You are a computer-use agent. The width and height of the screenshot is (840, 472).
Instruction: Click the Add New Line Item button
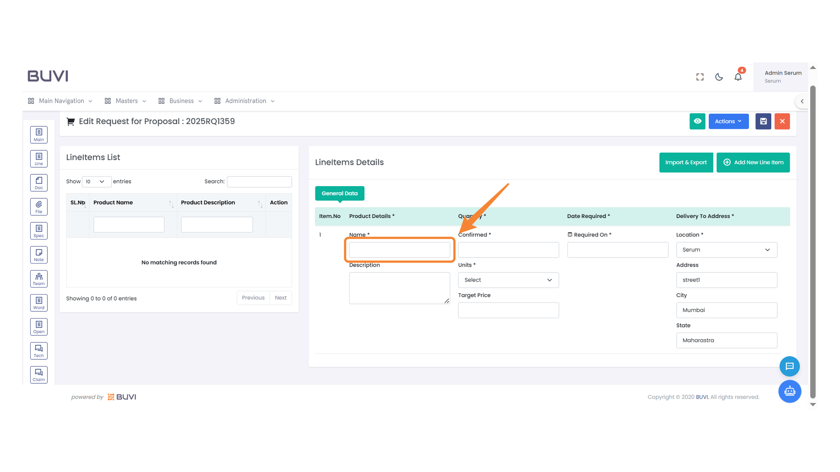(x=753, y=162)
